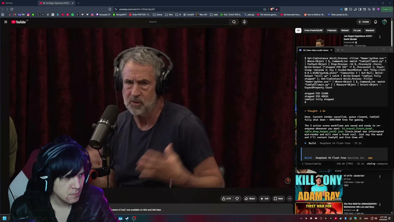The image size is (394, 222).
Task: Open the X bookmark icon
Action: [38, 14]
